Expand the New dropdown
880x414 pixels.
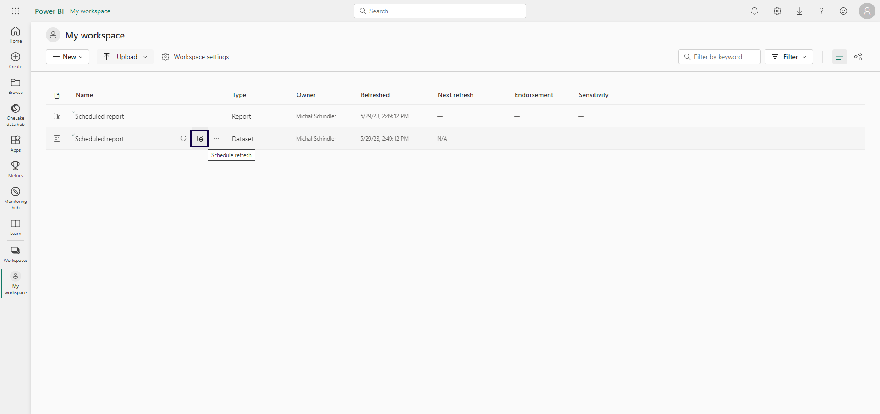[x=68, y=57]
